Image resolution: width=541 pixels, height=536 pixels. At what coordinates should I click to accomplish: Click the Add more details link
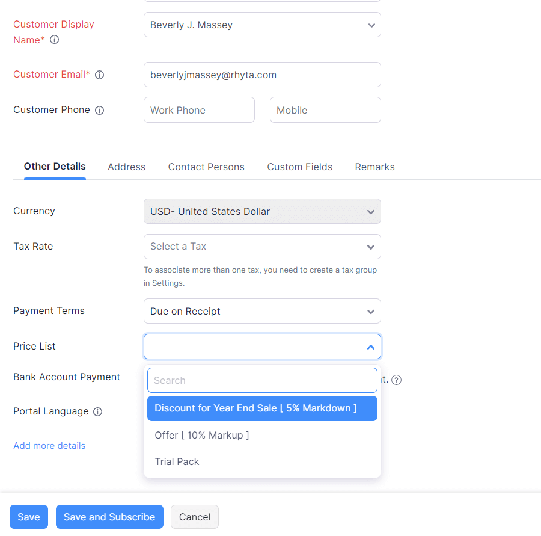click(49, 445)
